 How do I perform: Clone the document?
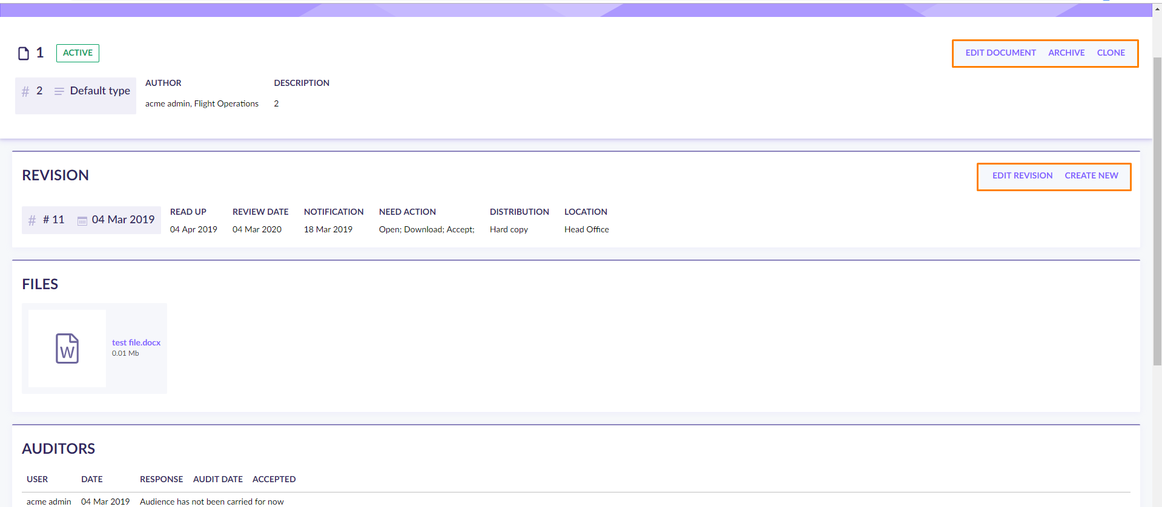click(x=1111, y=53)
